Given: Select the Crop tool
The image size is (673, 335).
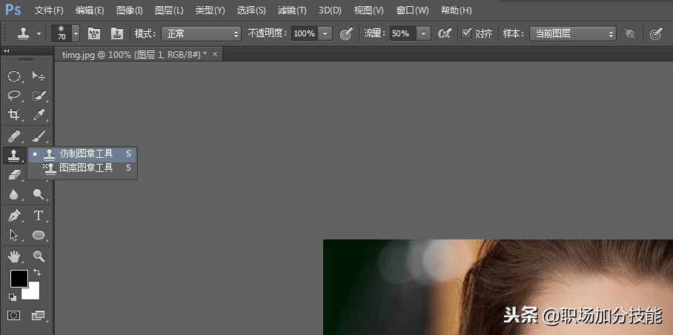Looking at the screenshot, I should click(x=14, y=115).
